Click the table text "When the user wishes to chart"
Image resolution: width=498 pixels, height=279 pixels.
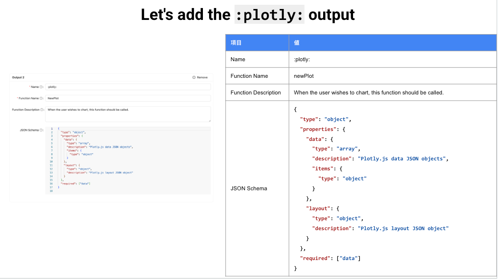pyautogui.click(x=331, y=93)
